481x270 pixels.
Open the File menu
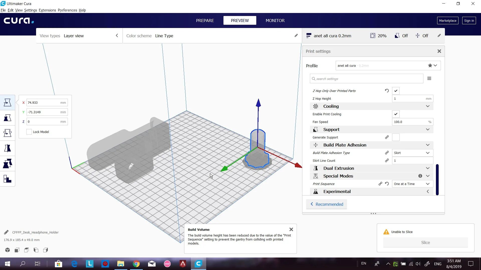[x=3, y=10]
